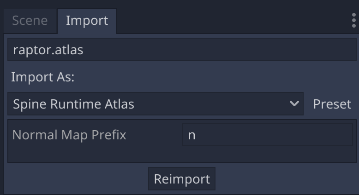The image size is (359, 195).
Task: Click the empty area below Normal Map Prefix
Action: (182, 155)
